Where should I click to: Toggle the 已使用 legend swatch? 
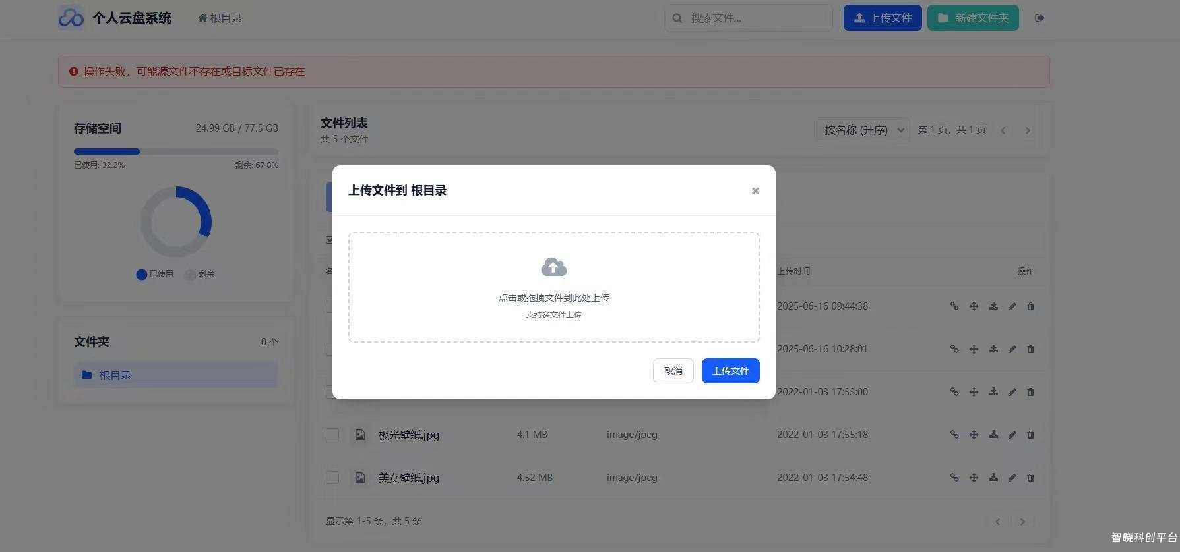141,274
